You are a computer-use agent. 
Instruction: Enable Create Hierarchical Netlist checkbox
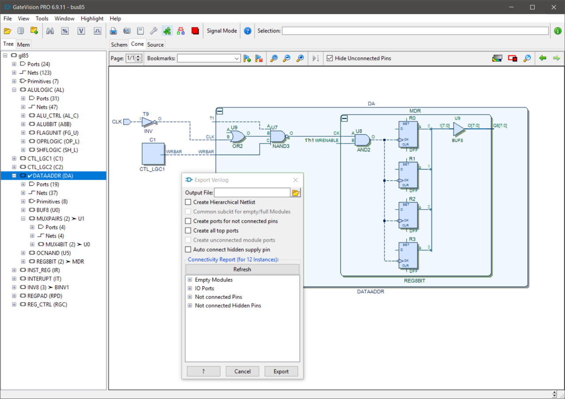pyautogui.click(x=188, y=202)
